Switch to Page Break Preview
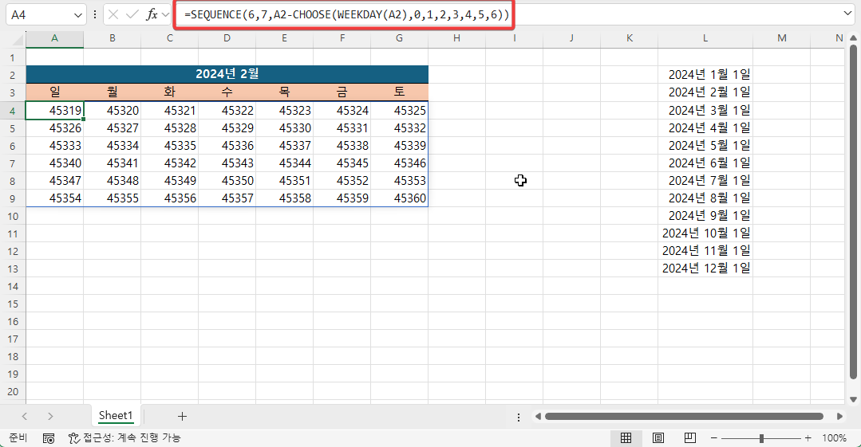Screen dimensions: 861x447 pyautogui.click(x=690, y=437)
